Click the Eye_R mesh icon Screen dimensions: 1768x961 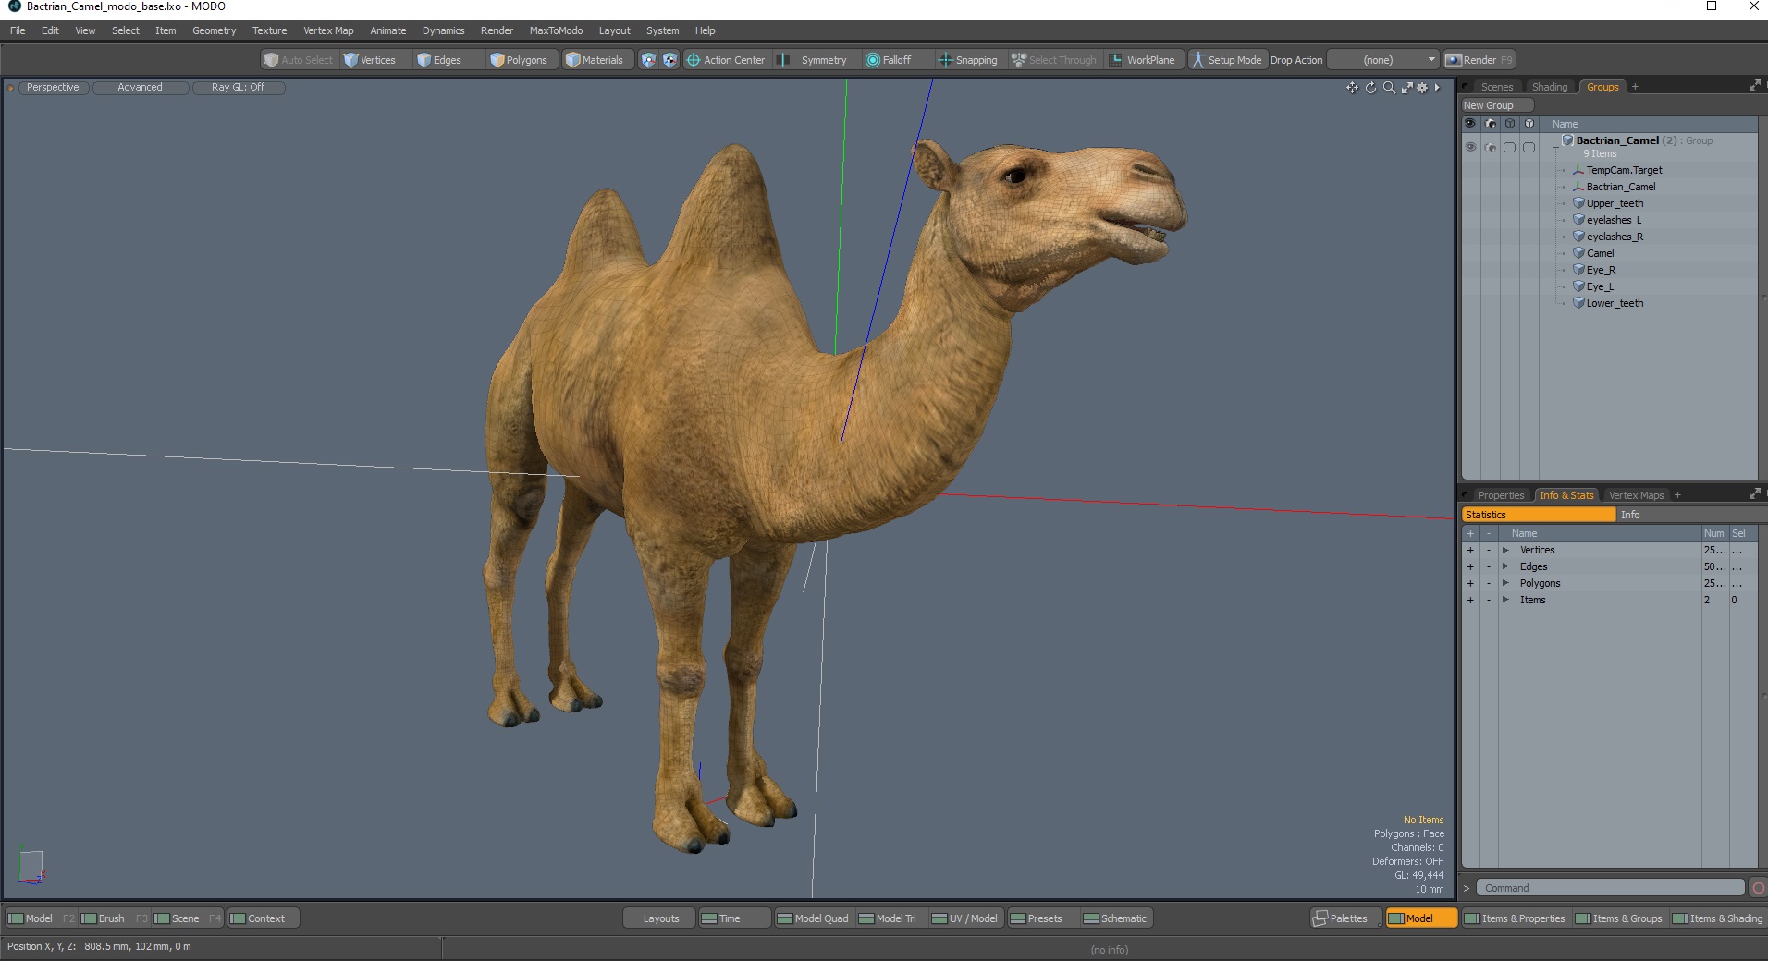pyautogui.click(x=1579, y=270)
